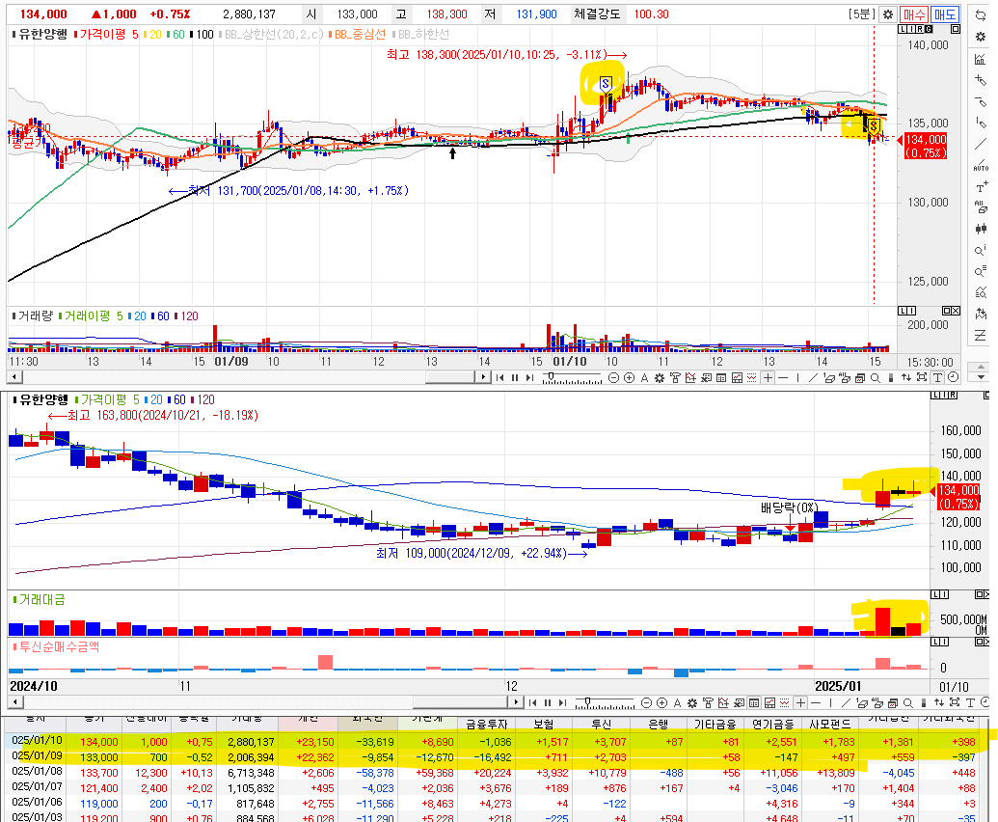Click the blue 매도 sell button
The height and width of the screenshot is (822, 998).
click(x=945, y=14)
